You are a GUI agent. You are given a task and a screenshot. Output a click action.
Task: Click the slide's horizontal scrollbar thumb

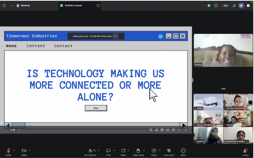19,126
